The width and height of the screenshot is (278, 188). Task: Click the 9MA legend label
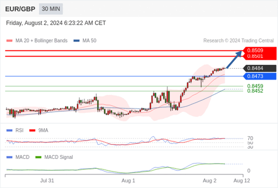43,130
